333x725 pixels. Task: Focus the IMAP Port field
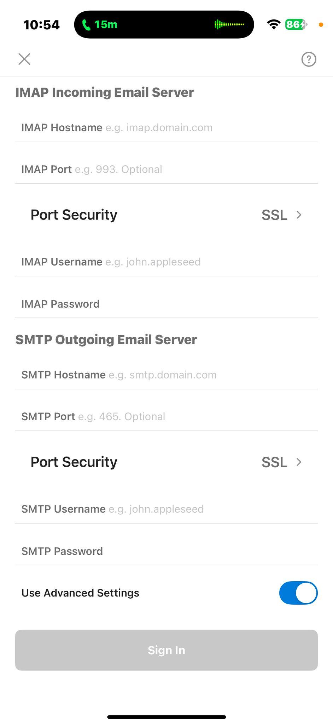(166, 169)
